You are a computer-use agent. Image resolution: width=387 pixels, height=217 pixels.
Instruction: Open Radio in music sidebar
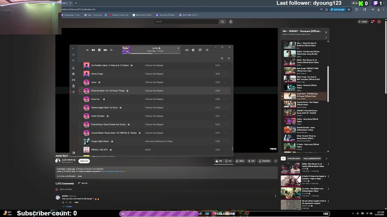pos(73,80)
